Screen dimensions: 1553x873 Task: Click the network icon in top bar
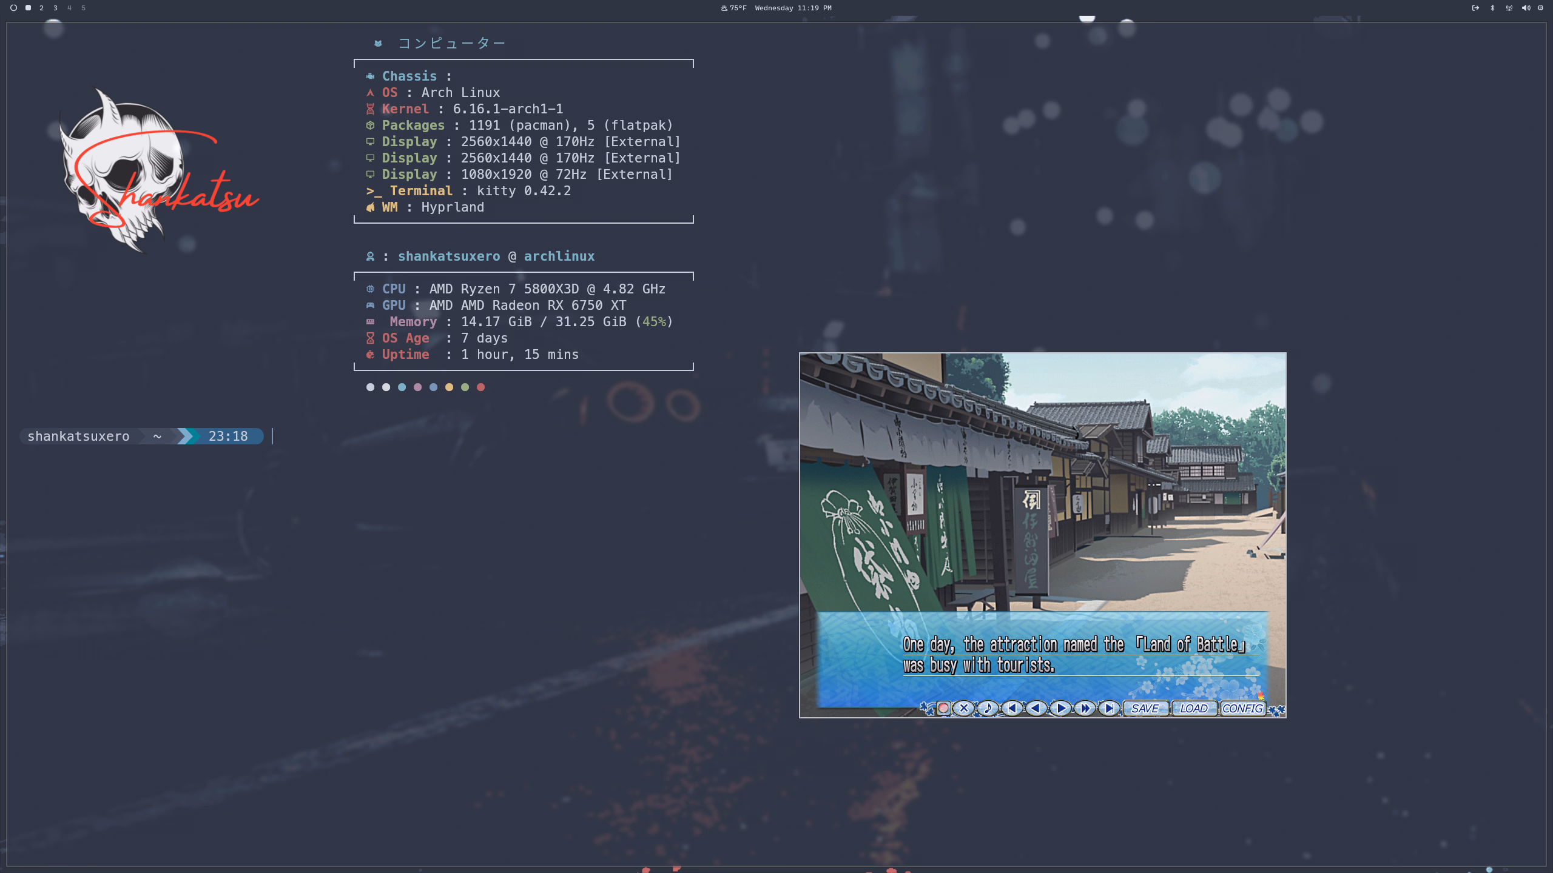(x=1509, y=8)
